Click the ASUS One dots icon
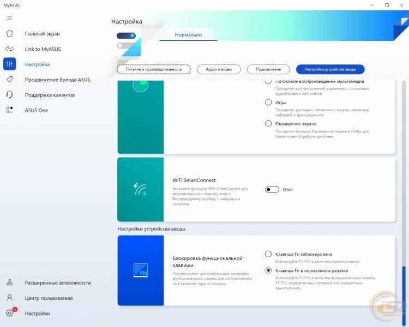Image resolution: width=409 pixels, height=327 pixels. 9,110
